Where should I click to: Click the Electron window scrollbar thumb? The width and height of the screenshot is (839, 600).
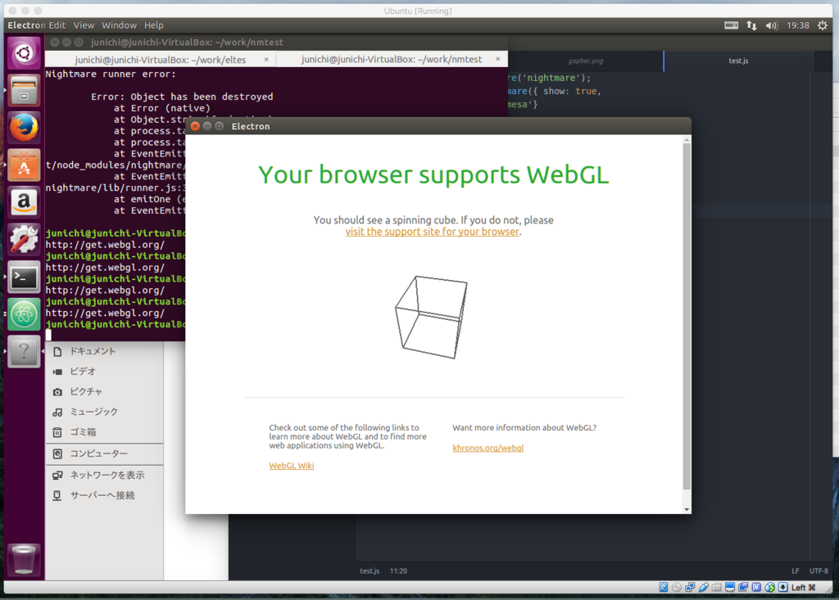click(687, 315)
